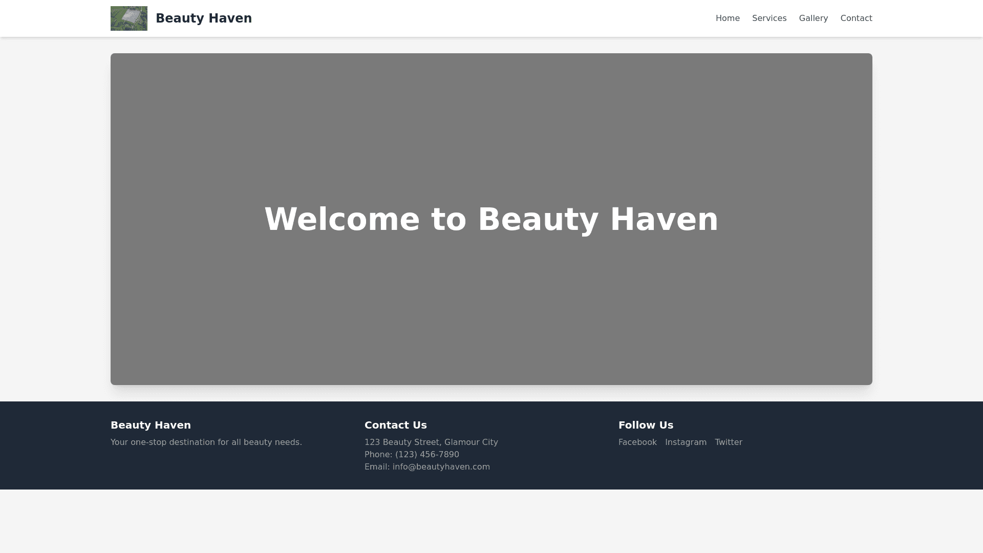Click the Email label in the footer

[x=377, y=466]
